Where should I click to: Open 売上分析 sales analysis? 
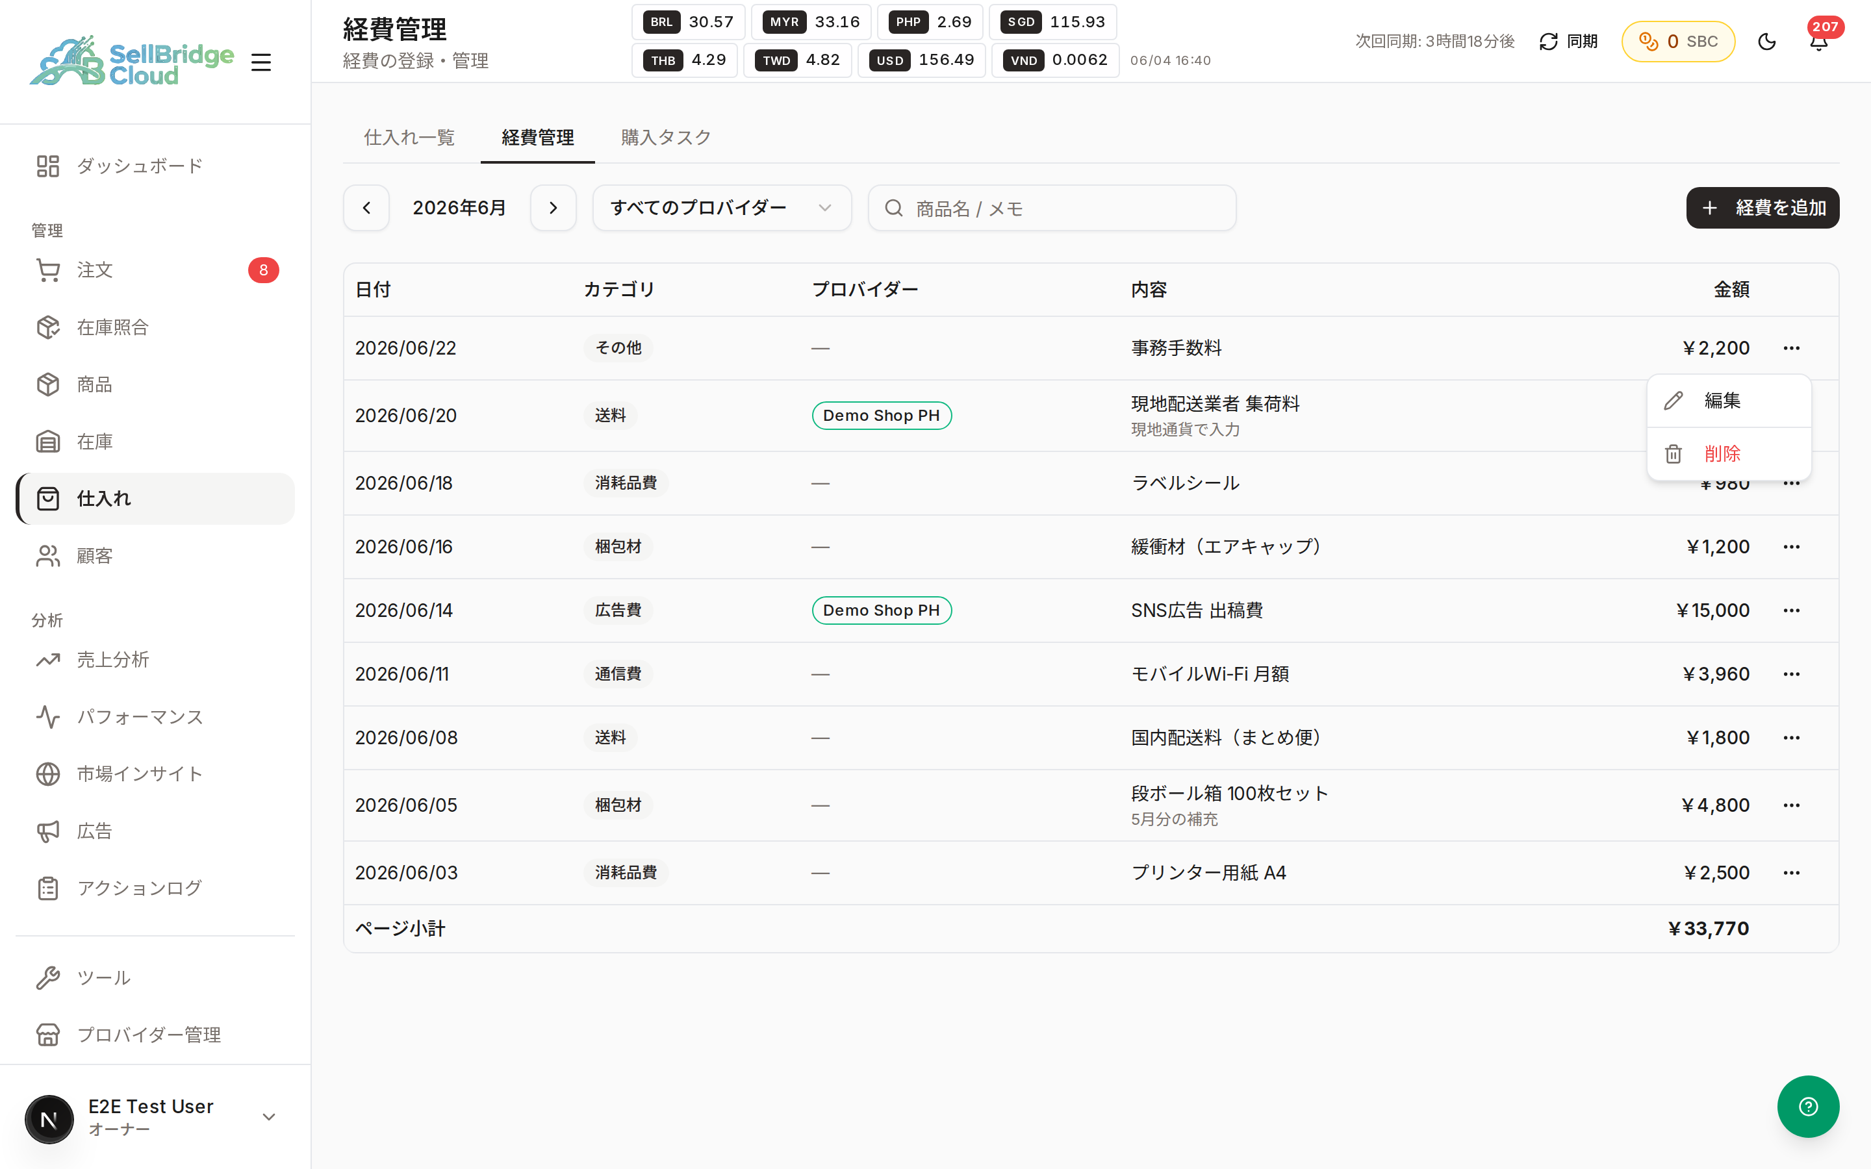click(x=155, y=659)
